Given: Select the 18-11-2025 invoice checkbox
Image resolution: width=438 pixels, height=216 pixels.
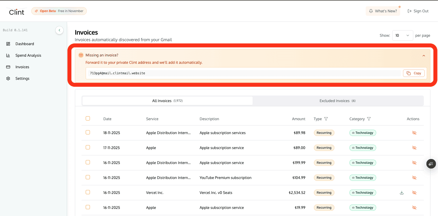Looking at the screenshot, I should click(x=88, y=132).
